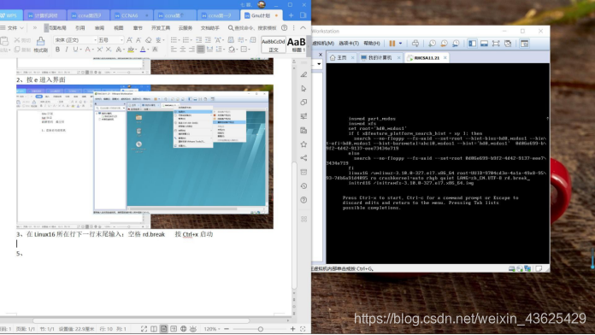Screen dimensions: 595x335
Task: Toggle italic formatting in WPS
Action: click(67, 50)
